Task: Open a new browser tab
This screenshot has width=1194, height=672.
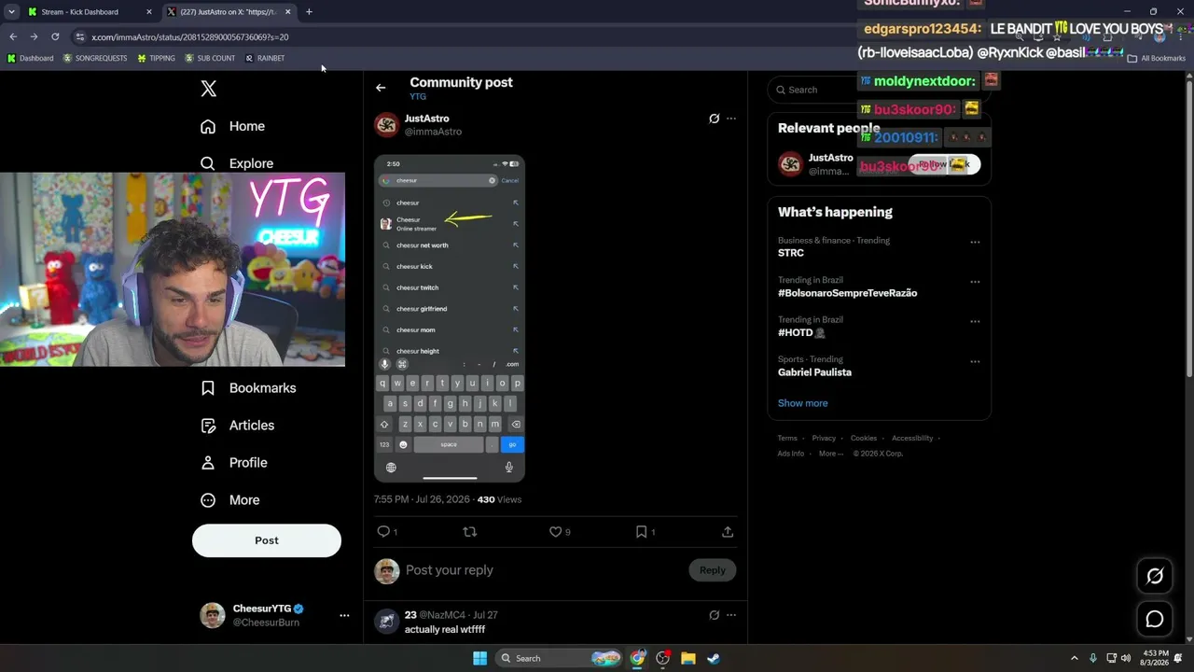Action: point(309,12)
